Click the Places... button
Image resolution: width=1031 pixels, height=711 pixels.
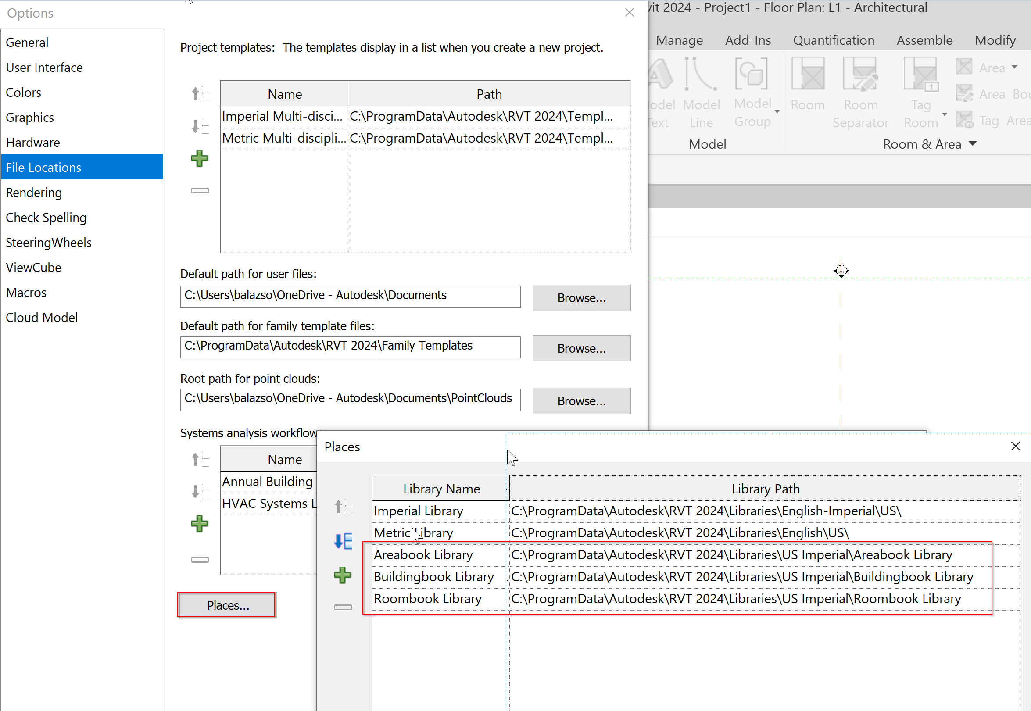227,605
